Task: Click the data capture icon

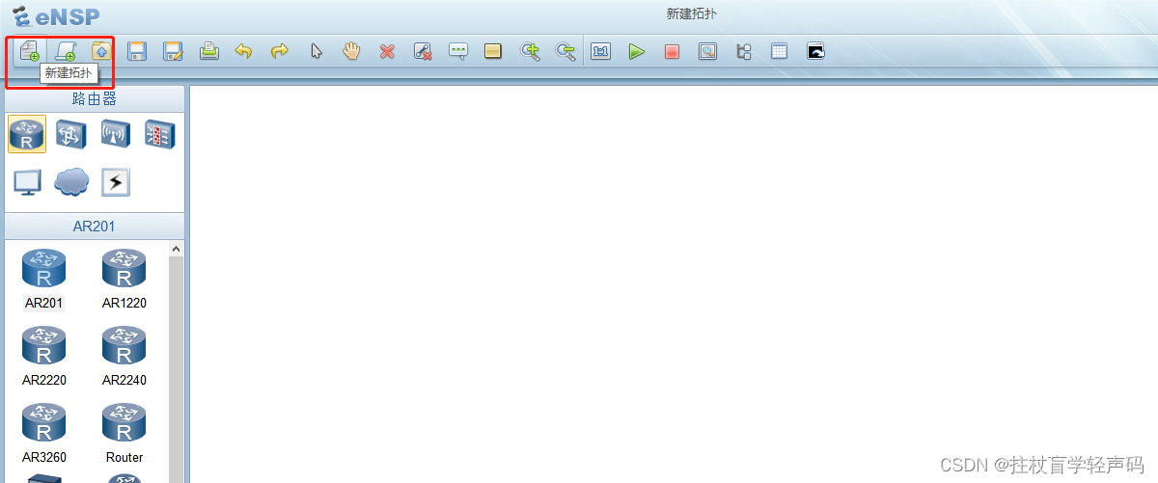Action: point(707,51)
